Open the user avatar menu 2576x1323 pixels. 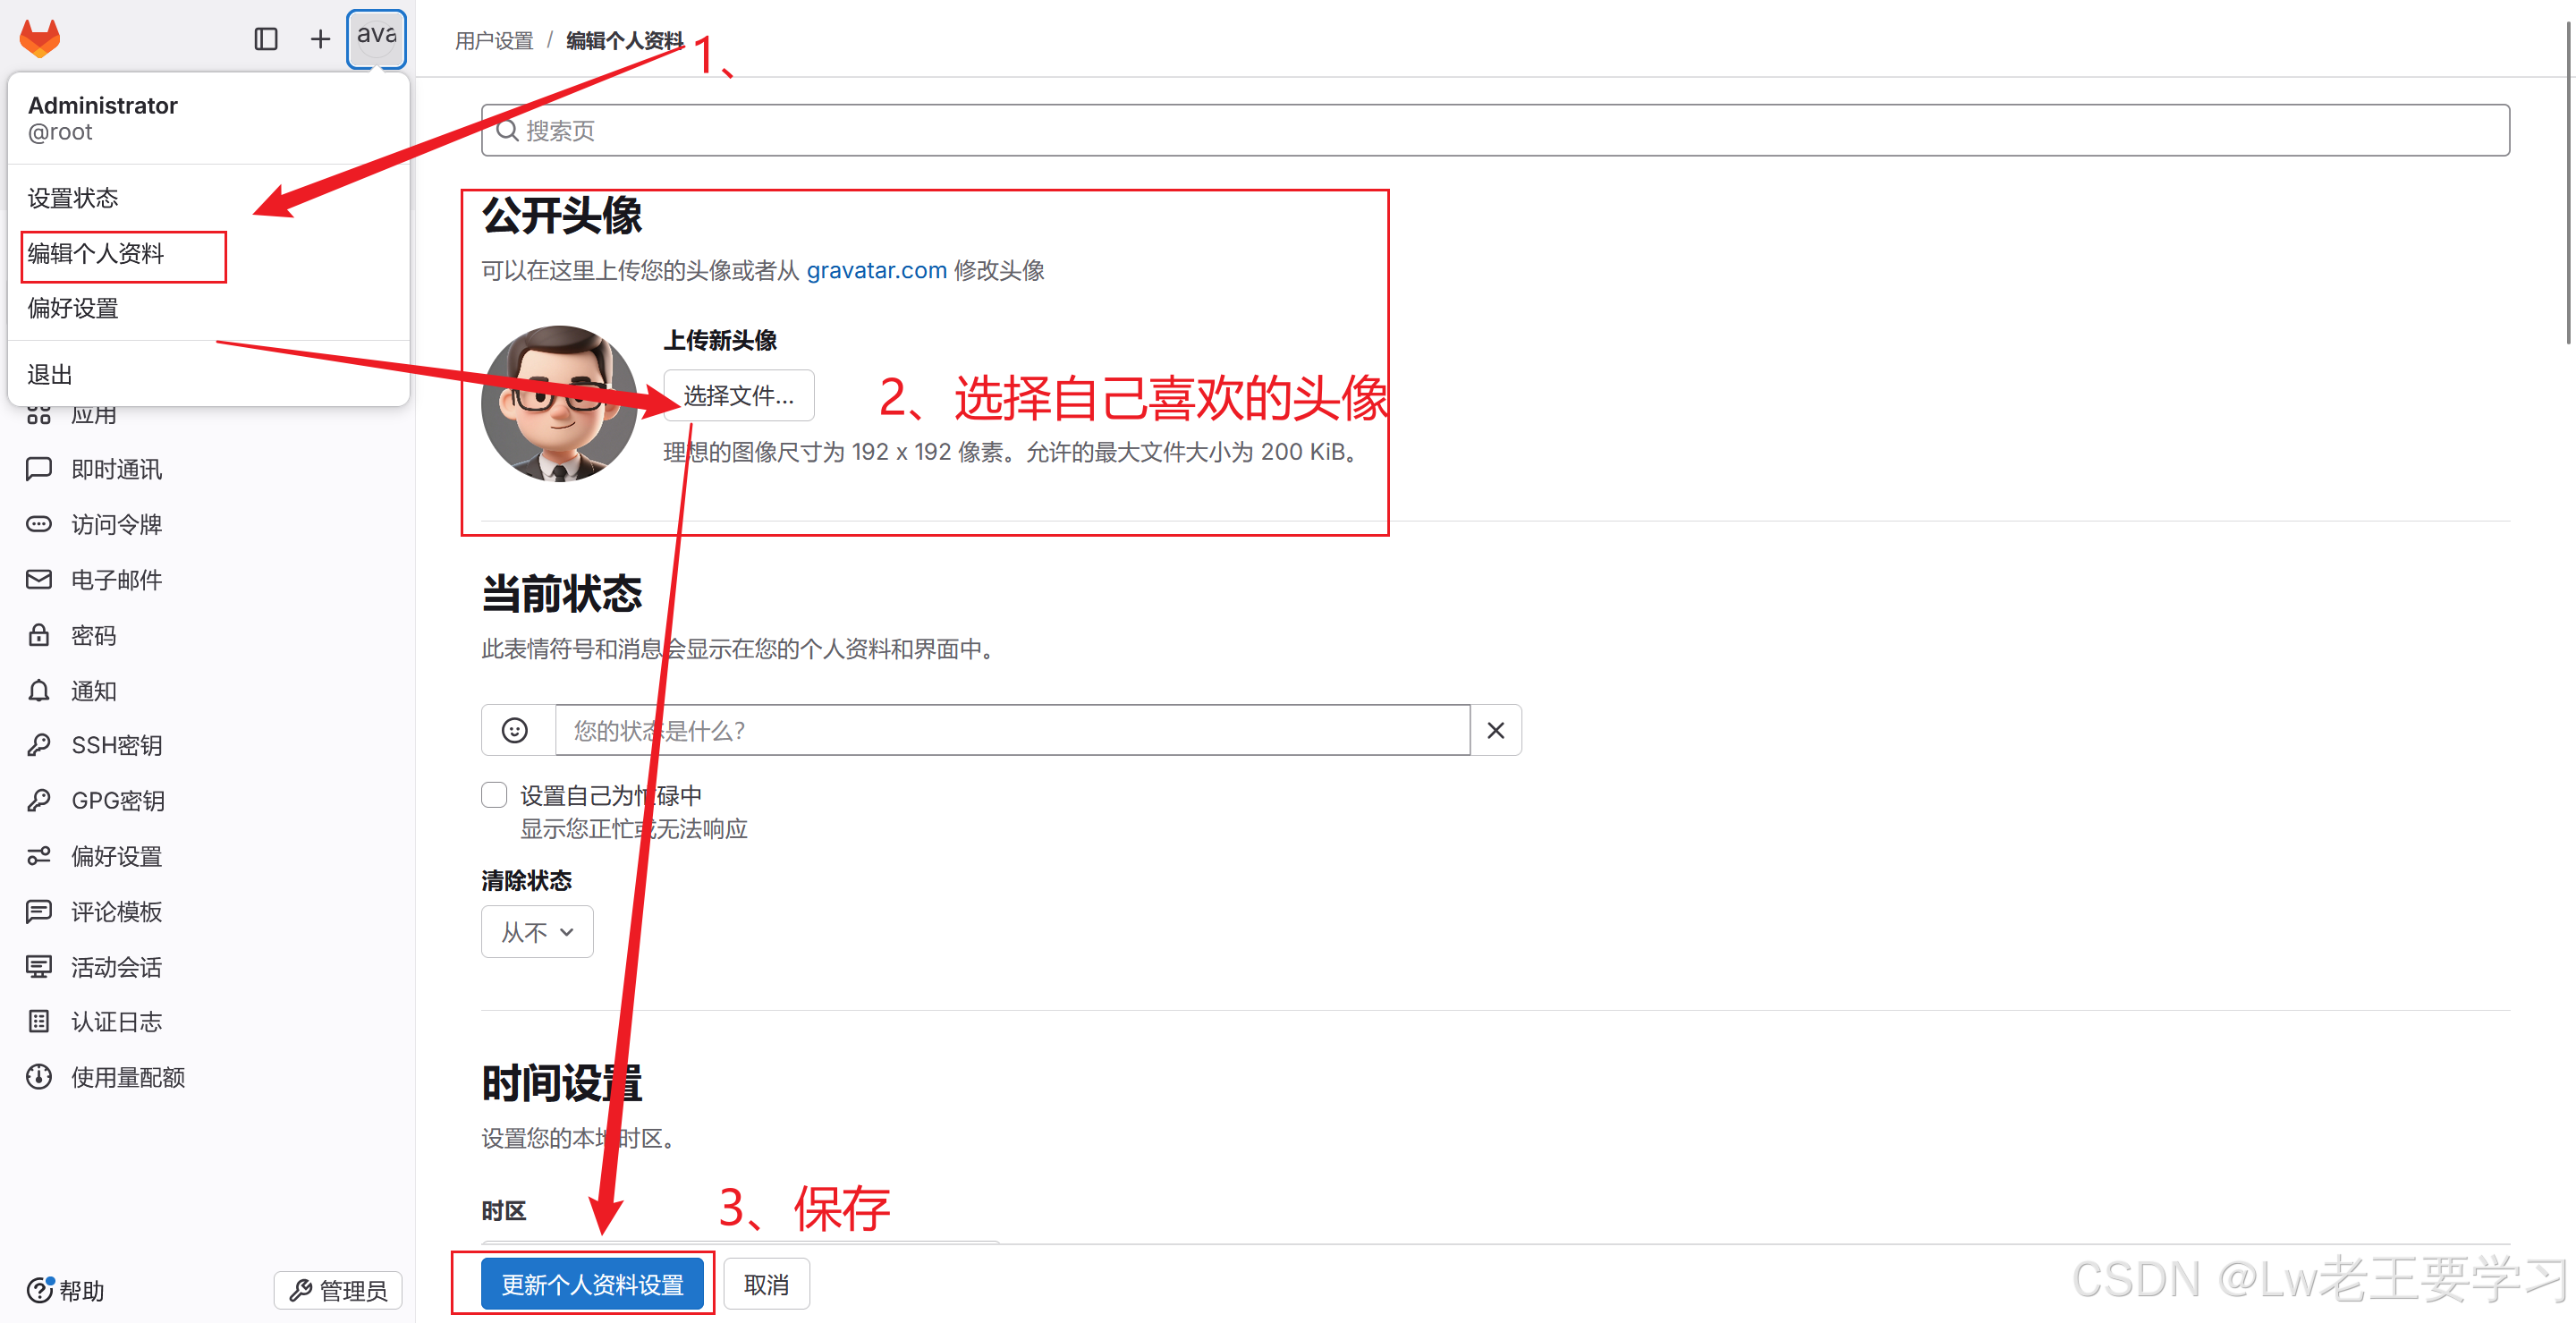pyautogui.click(x=376, y=38)
